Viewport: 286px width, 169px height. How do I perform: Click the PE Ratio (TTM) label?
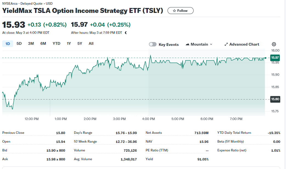coord(157,150)
